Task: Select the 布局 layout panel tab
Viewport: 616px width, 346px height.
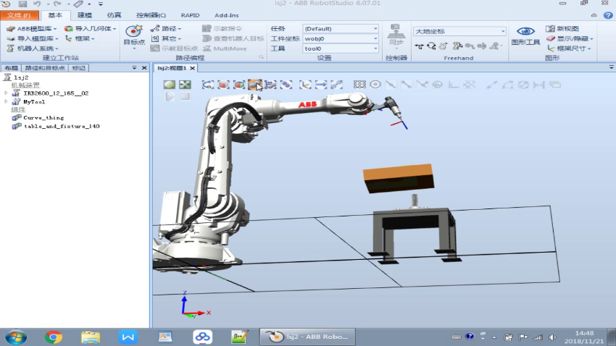Action: coord(11,68)
